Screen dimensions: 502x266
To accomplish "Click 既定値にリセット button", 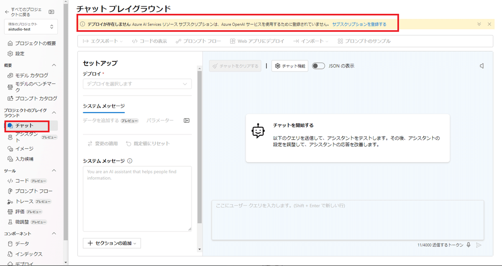I will pyautogui.click(x=148, y=144).
